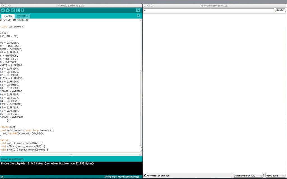Viewport: 287px width, 179px height.
Task: Switch to the ir_write2 tab
Action: pos(8,16)
